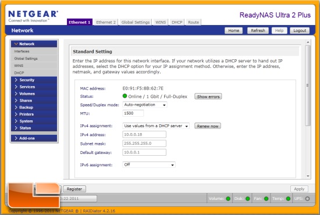Show errors for the interface status

(x=208, y=96)
